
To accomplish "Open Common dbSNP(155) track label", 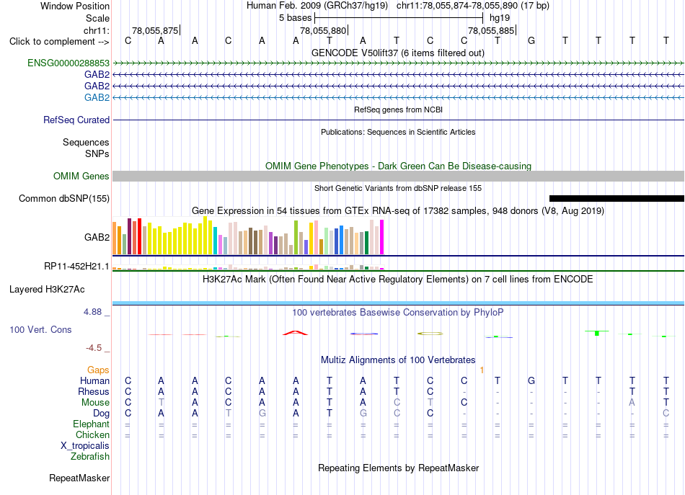I will (x=64, y=198).
